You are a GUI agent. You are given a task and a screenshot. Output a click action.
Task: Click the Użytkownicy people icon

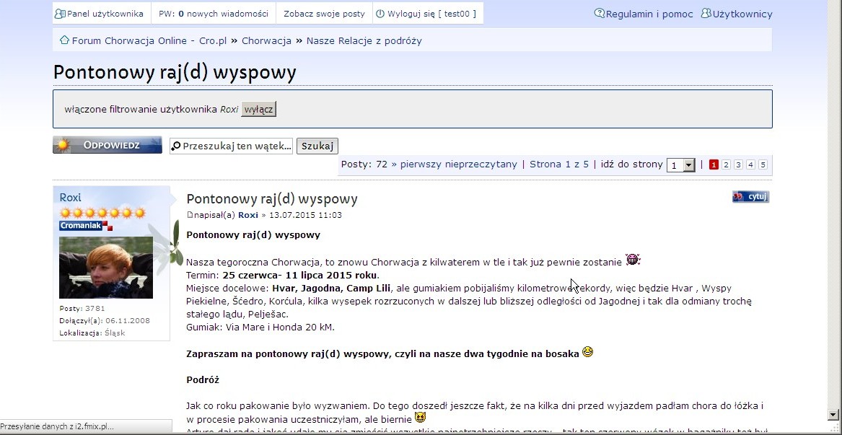(705, 13)
